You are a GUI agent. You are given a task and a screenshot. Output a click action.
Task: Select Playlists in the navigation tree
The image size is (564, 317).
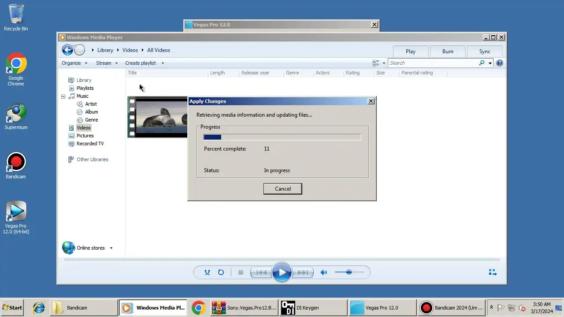click(85, 88)
